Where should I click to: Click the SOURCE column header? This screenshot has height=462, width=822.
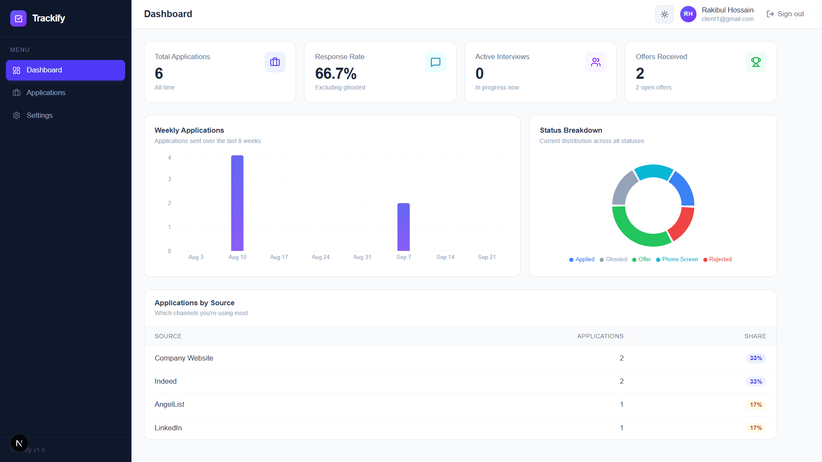[168, 336]
